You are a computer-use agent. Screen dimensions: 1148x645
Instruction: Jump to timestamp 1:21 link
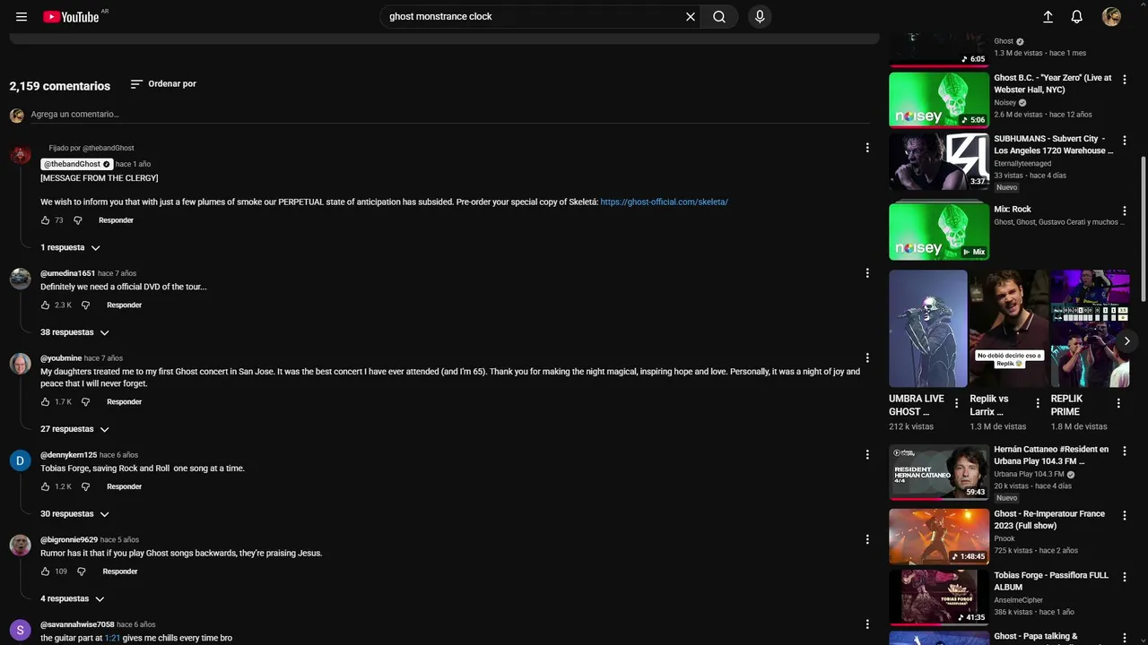(112, 639)
